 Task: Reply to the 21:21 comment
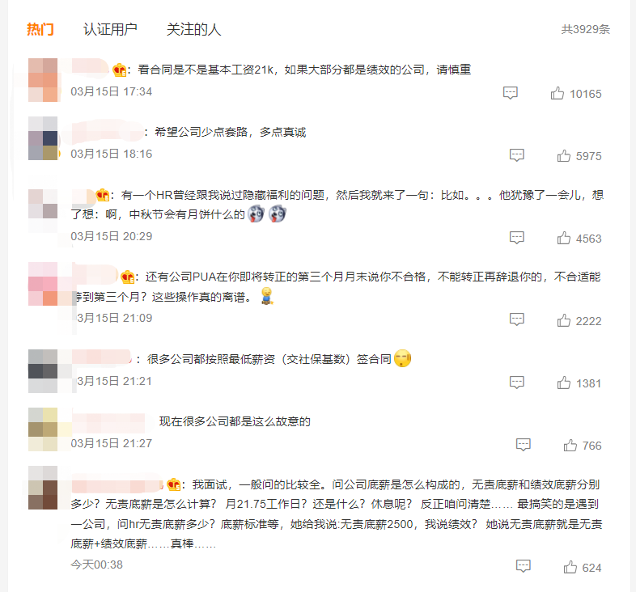pyautogui.click(x=517, y=383)
